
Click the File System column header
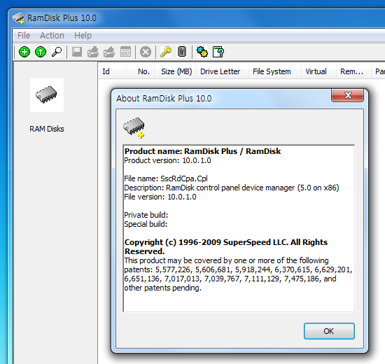(x=275, y=71)
